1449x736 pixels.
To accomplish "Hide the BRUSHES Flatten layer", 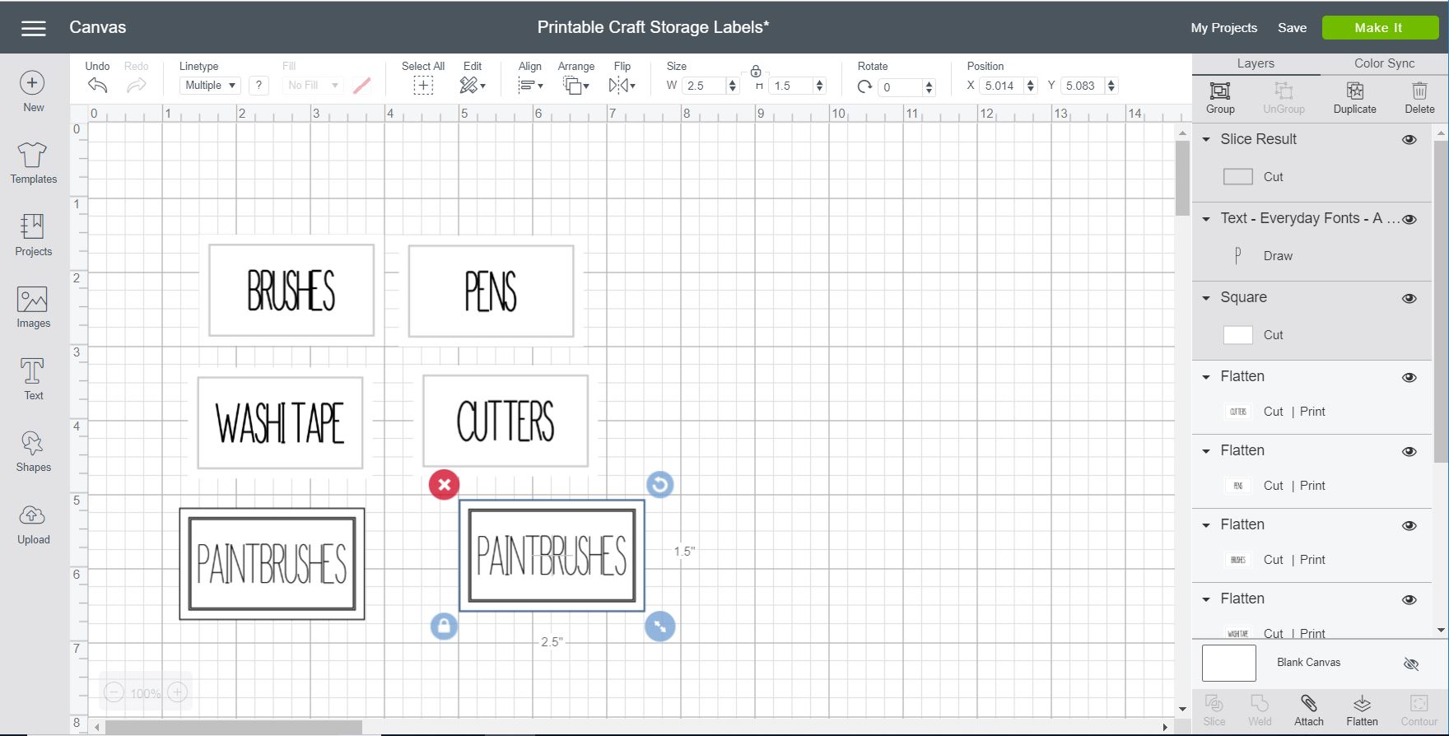I will tap(1409, 525).
